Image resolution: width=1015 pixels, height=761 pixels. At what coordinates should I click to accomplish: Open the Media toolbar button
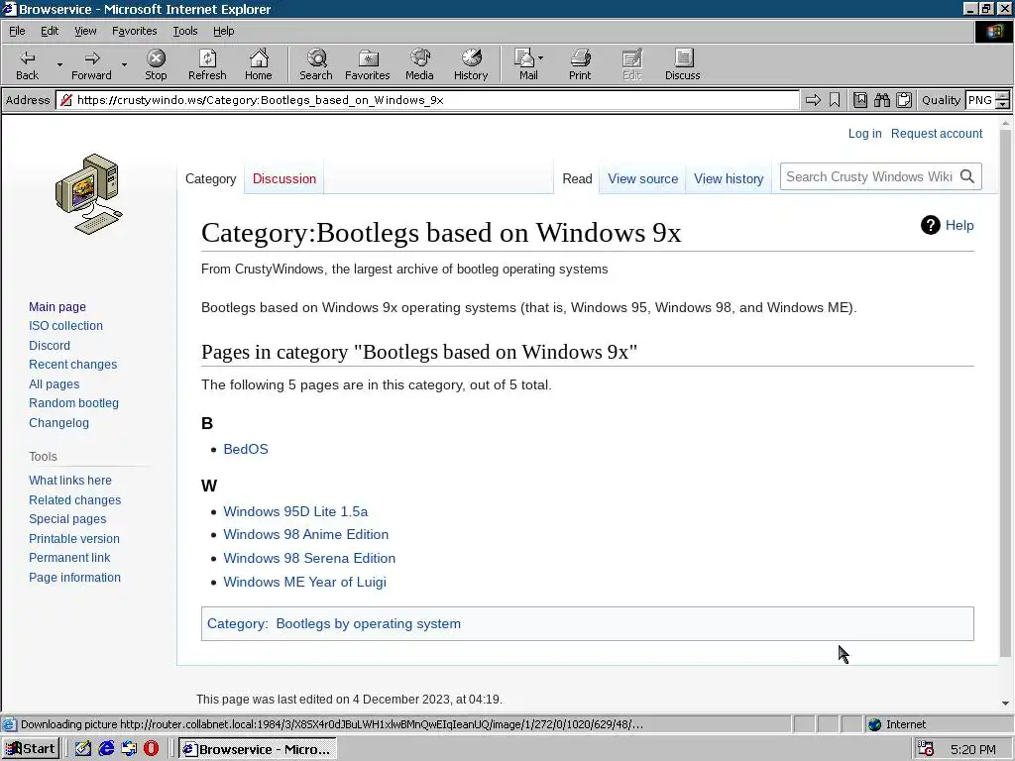coord(419,64)
